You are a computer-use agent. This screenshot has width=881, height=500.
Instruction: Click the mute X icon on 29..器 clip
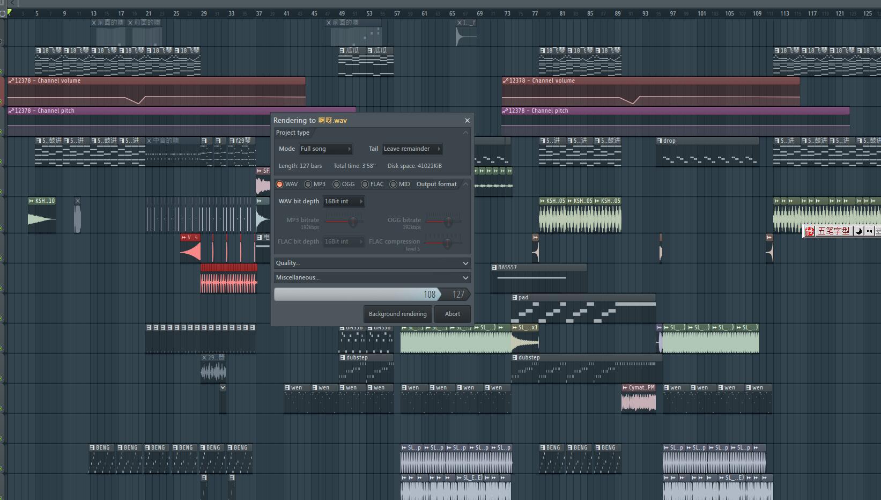pos(204,357)
